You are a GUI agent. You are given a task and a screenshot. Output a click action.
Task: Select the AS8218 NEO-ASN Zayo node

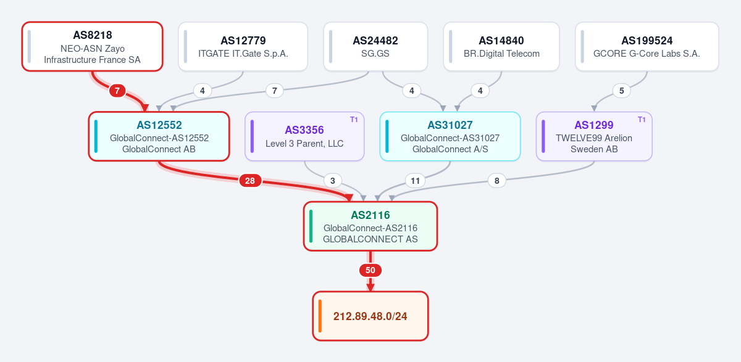click(93, 47)
